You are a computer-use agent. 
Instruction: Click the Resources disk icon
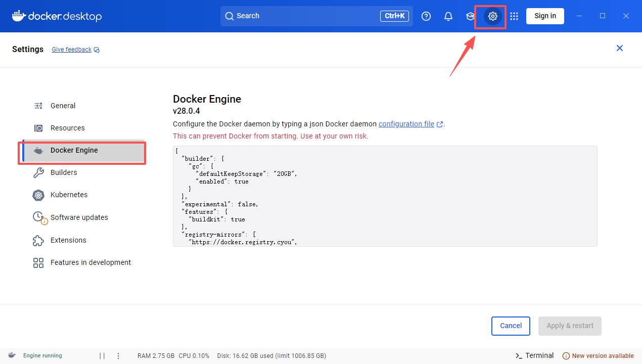coord(38,128)
